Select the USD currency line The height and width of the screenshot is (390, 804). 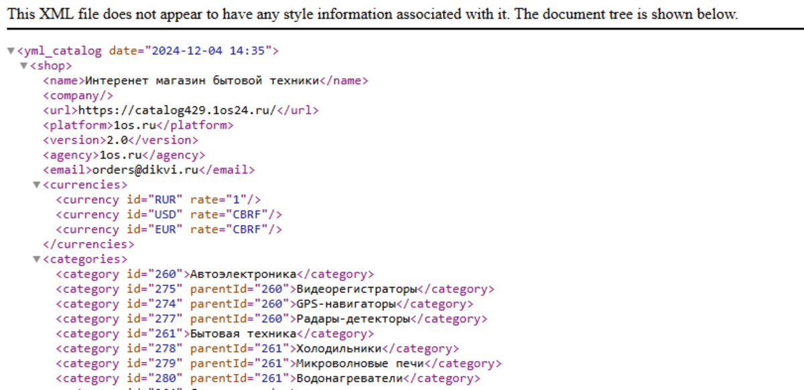coord(169,214)
